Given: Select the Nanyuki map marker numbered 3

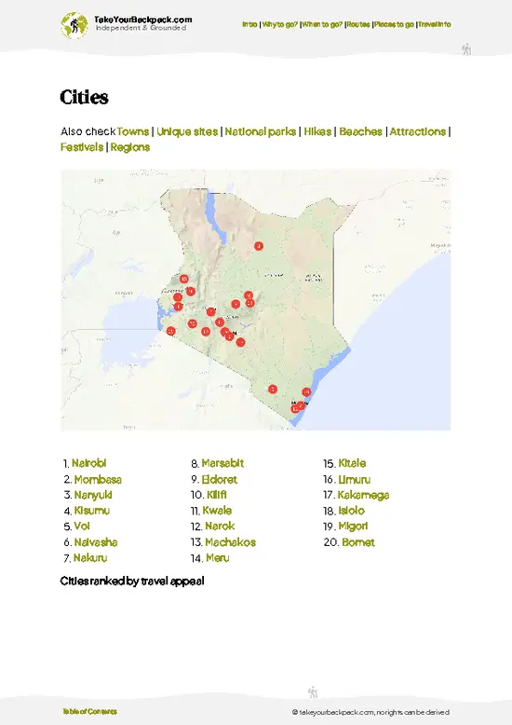Looking at the screenshot, I should [236, 304].
